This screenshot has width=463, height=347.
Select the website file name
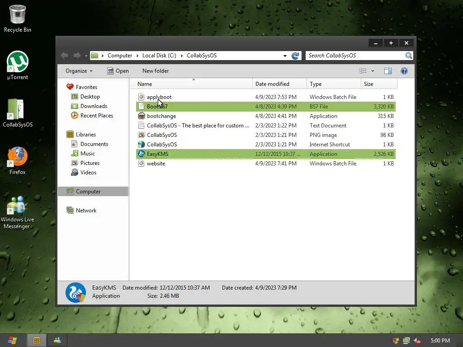click(156, 163)
